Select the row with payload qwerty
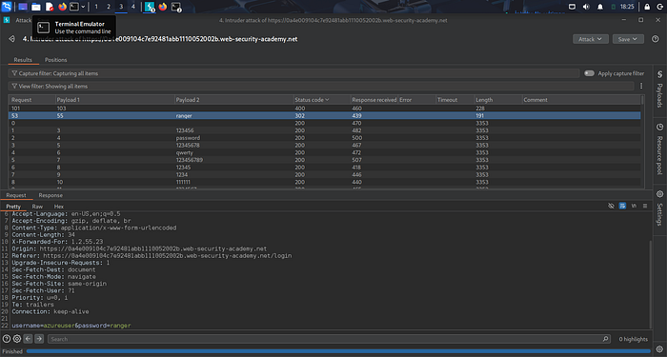Image resolution: width=667 pixels, height=357 pixels. click(325, 152)
